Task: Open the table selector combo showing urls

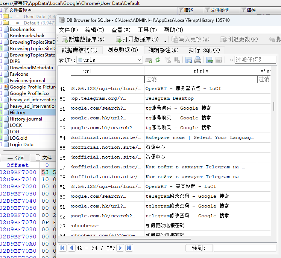Action: pyautogui.click(x=110, y=60)
